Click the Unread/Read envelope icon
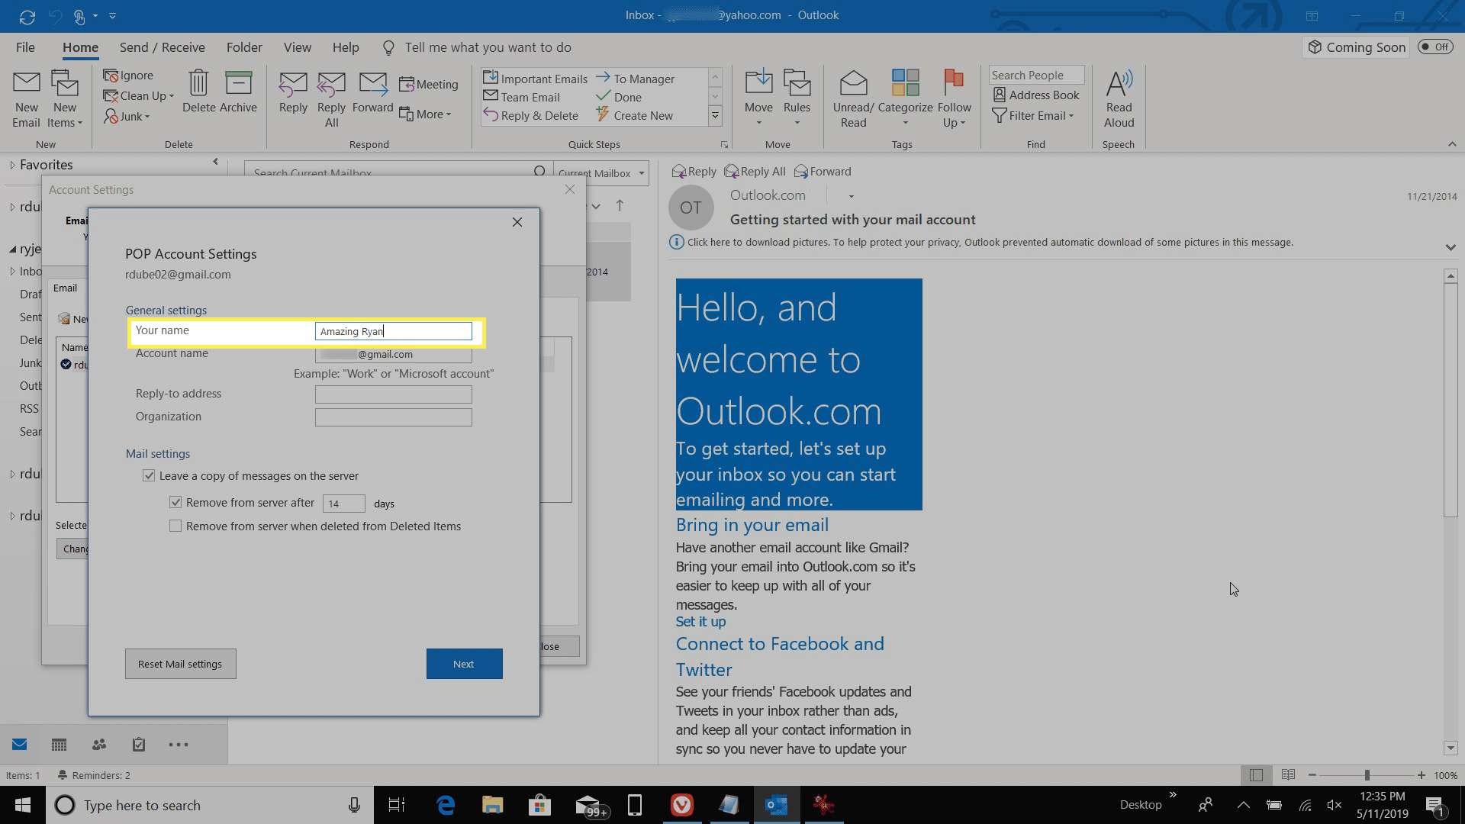Image resolution: width=1465 pixels, height=824 pixels. 853,83
